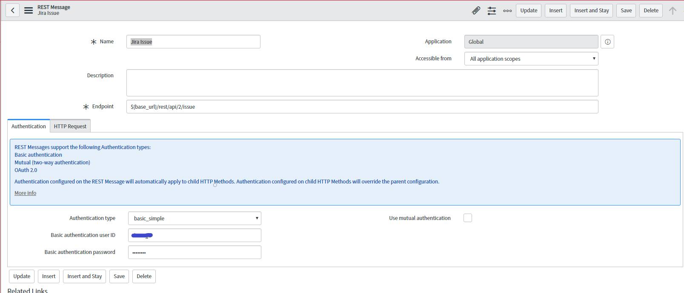Click the Basic authentication user ID field
The height and width of the screenshot is (293, 684).
click(195, 235)
